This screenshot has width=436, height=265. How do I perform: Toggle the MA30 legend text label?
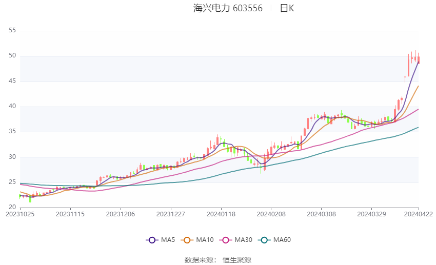243,240
